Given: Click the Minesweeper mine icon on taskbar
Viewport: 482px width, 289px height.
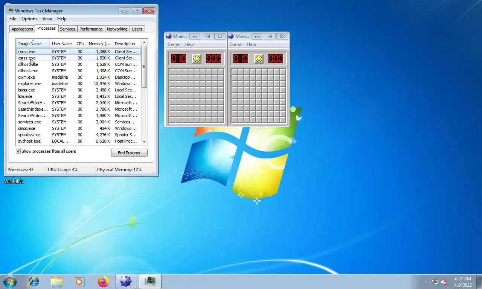Looking at the screenshot, I should 126,281.
